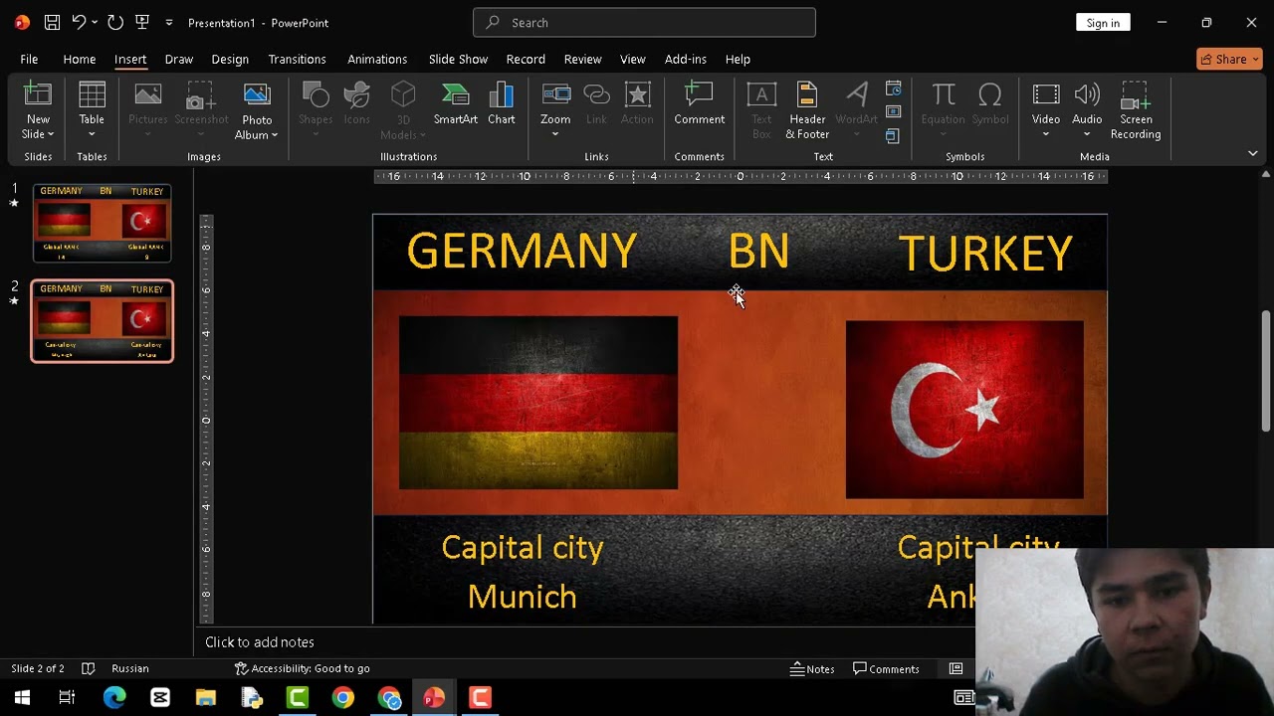1274x716 pixels.
Task: Click the Redo icon in the title bar
Action: point(115,22)
